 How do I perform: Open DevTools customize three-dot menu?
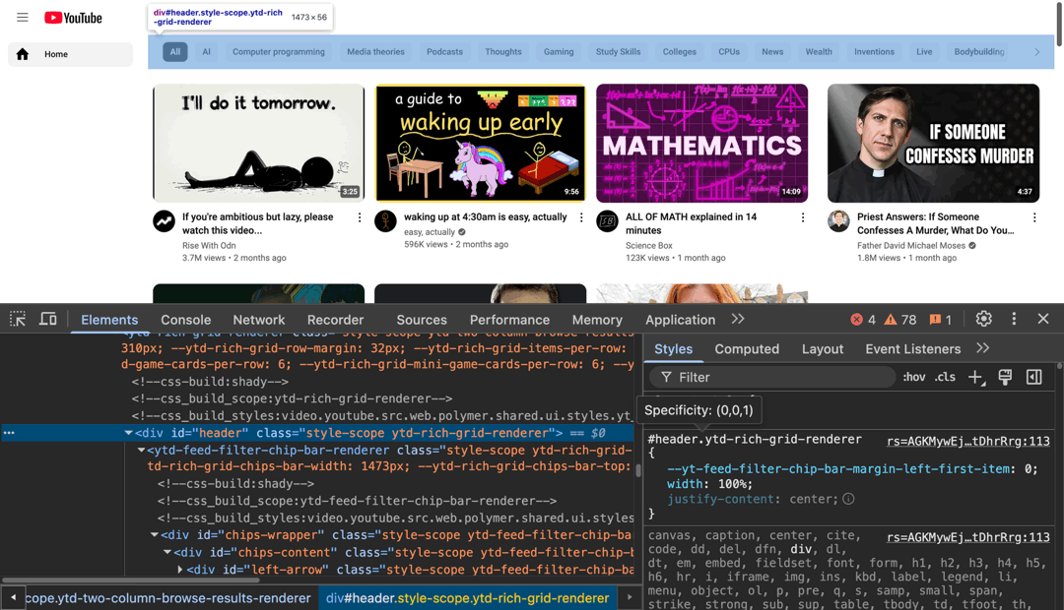(x=1014, y=319)
